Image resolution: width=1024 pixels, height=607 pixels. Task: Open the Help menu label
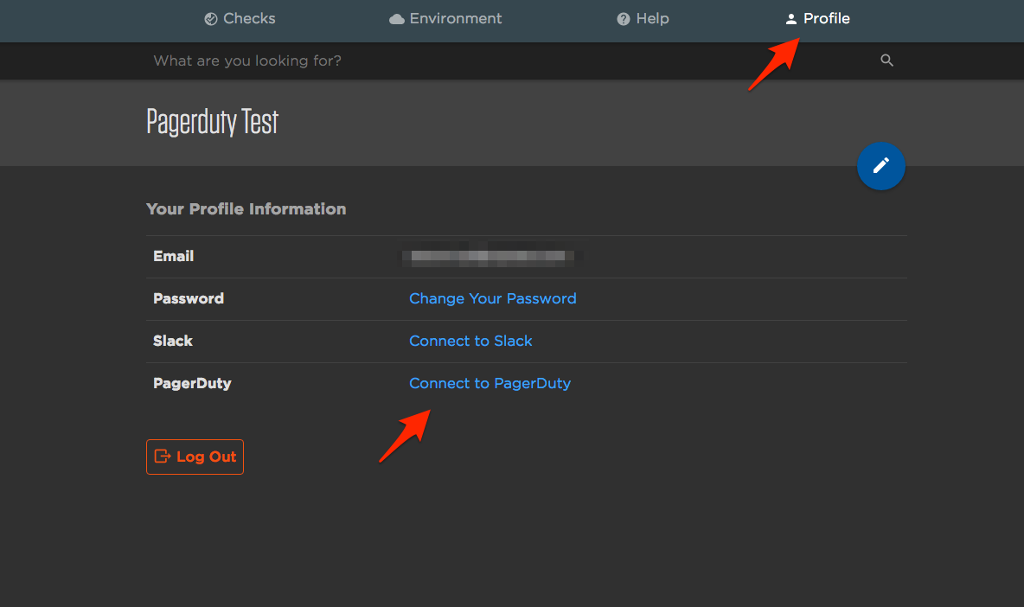click(x=652, y=18)
